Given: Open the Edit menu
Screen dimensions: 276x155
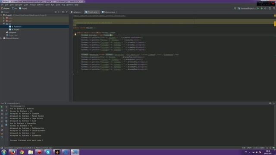Looking at the screenshot, I should [x=7, y=5].
